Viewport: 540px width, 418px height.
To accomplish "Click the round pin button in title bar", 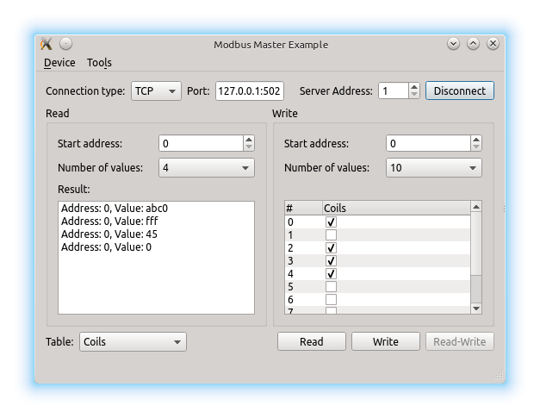I will (66, 44).
